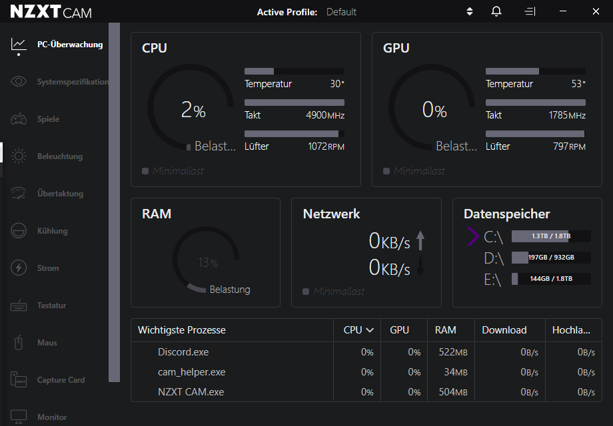Click the network upload arrow icon
Viewport: 613px width, 426px height.
(x=420, y=240)
